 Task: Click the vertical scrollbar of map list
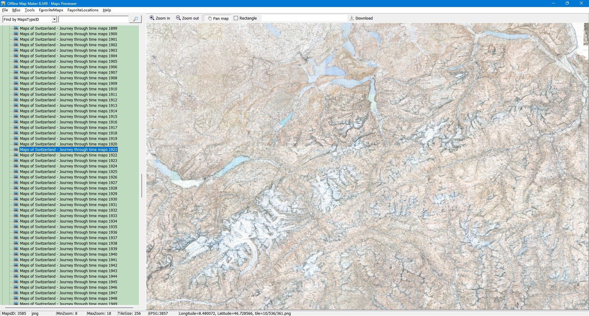(141, 186)
